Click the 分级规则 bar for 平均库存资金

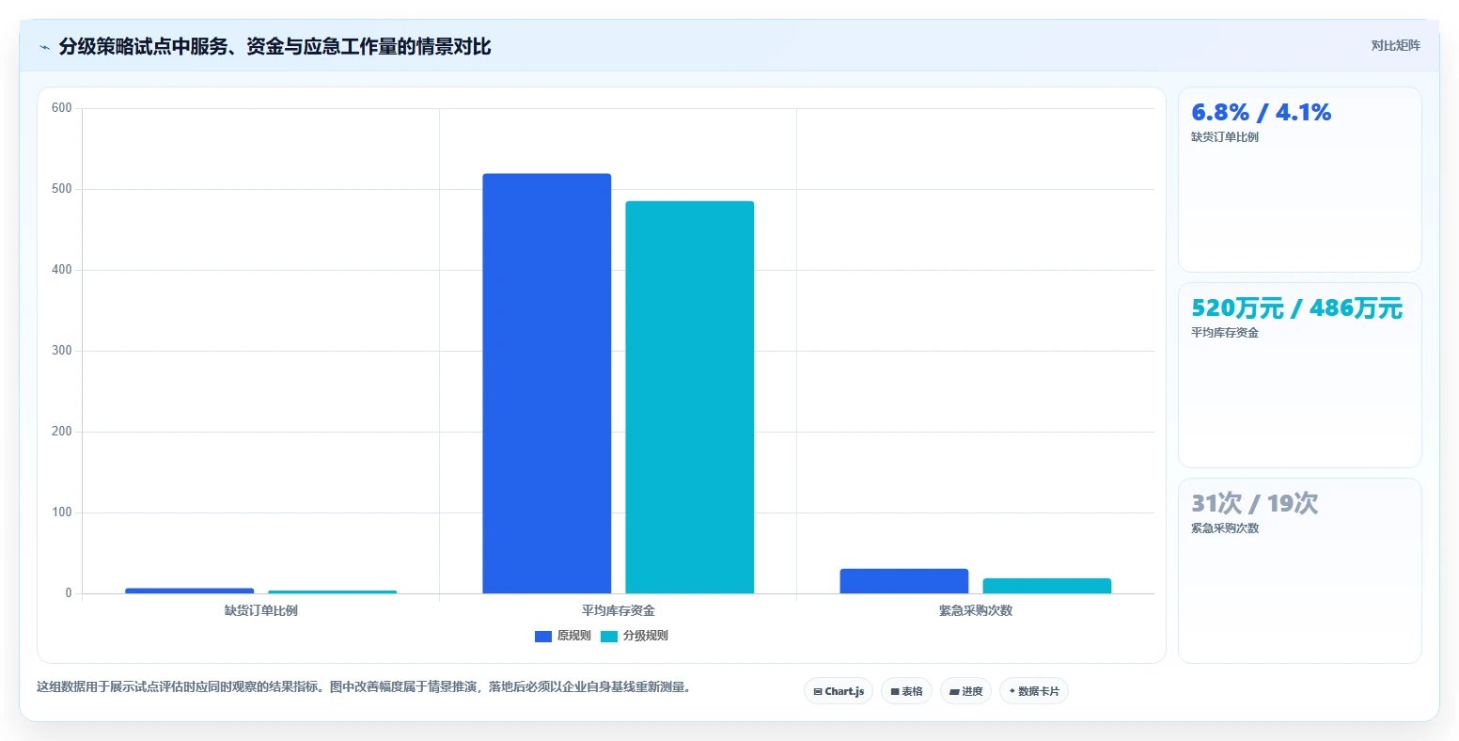point(690,397)
